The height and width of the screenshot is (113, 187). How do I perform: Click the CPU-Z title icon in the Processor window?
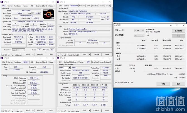pyautogui.click(x=2, y=2)
